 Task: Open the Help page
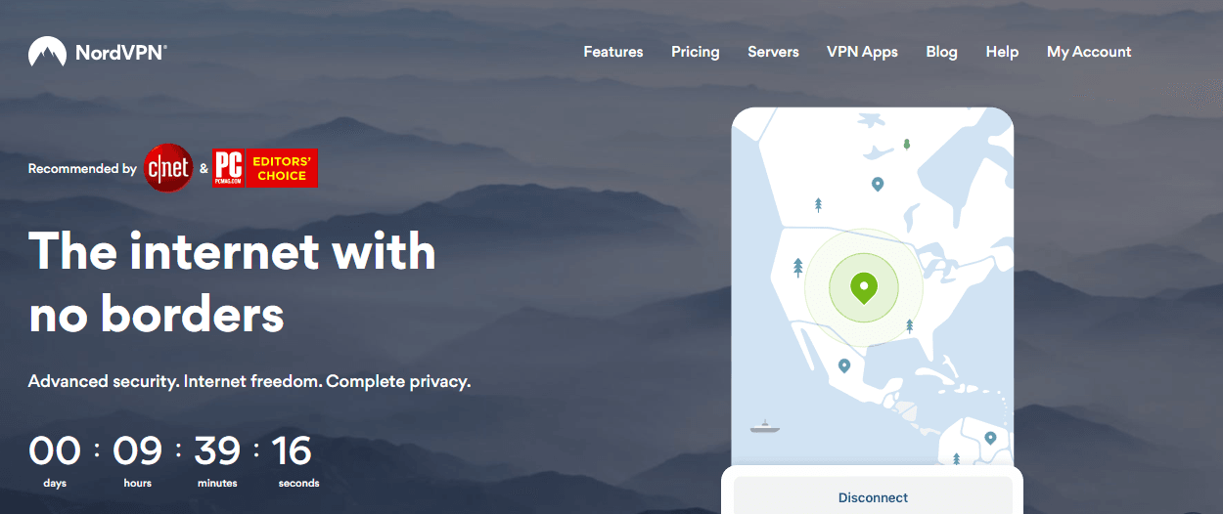(x=1002, y=52)
